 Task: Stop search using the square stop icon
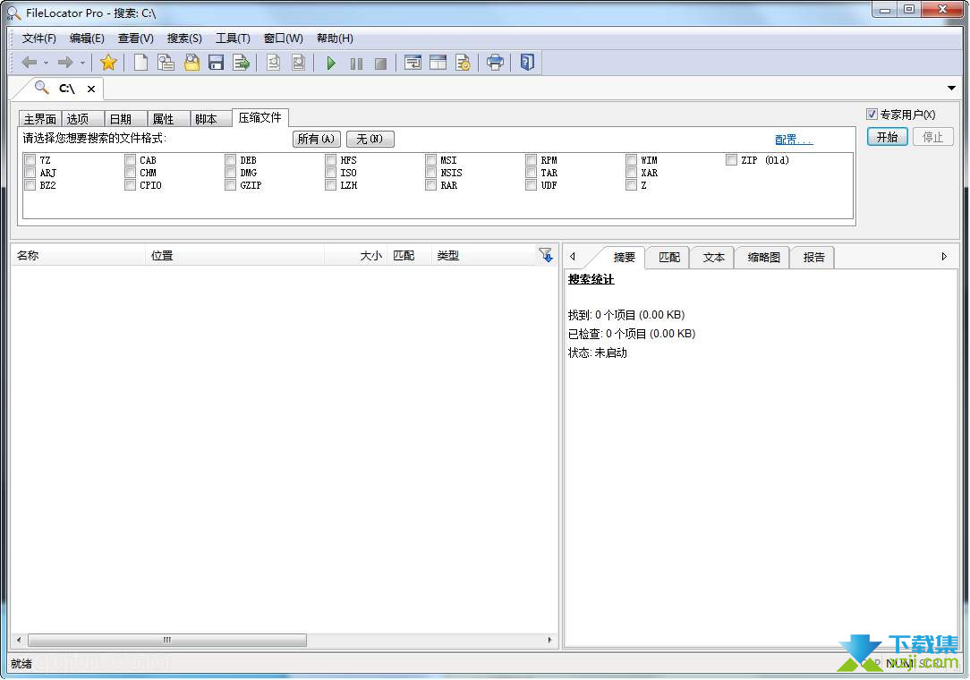pyautogui.click(x=381, y=64)
